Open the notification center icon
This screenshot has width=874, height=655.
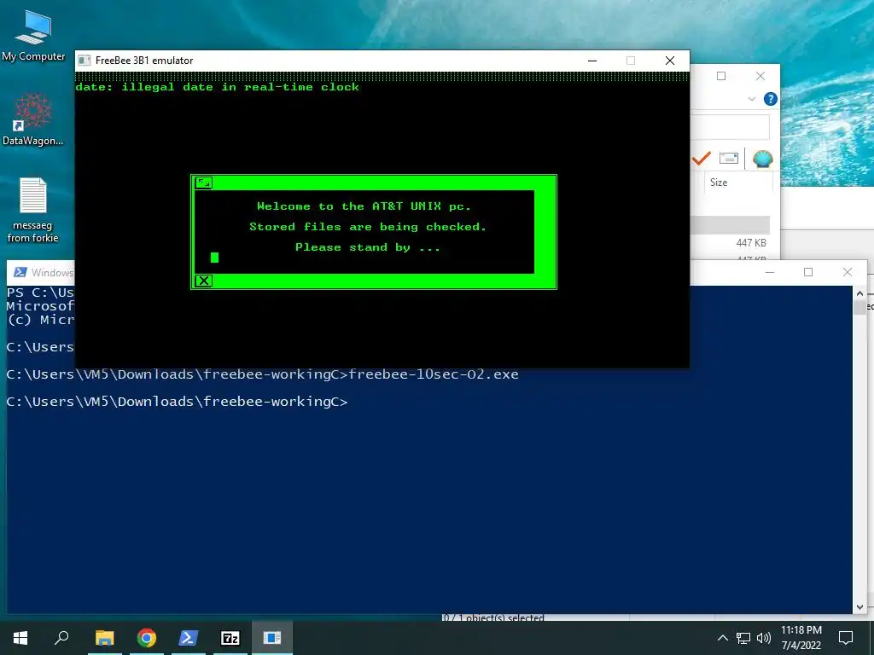(x=846, y=638)
